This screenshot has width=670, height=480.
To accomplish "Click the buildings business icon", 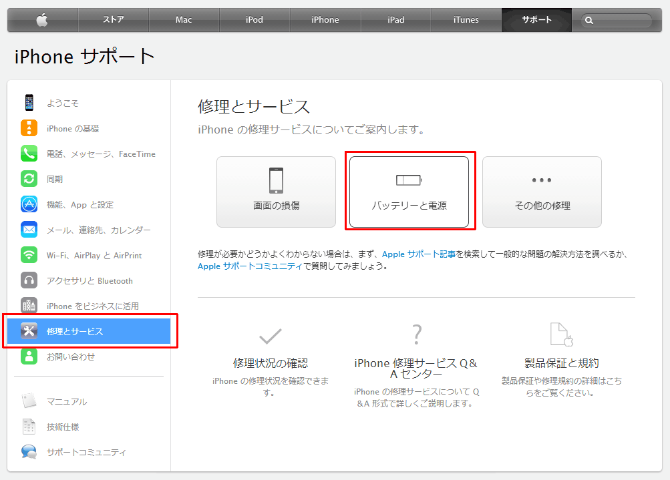I will (29, 305).
